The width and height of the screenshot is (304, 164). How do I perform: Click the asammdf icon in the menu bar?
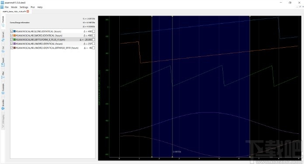coord(2,7)
